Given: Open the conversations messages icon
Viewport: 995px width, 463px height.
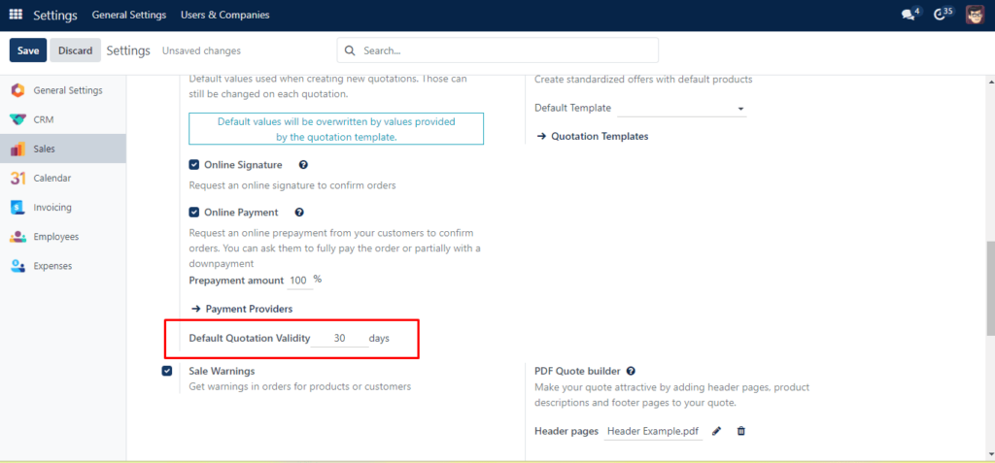Looking at the screenshot, I should [908, 15].
